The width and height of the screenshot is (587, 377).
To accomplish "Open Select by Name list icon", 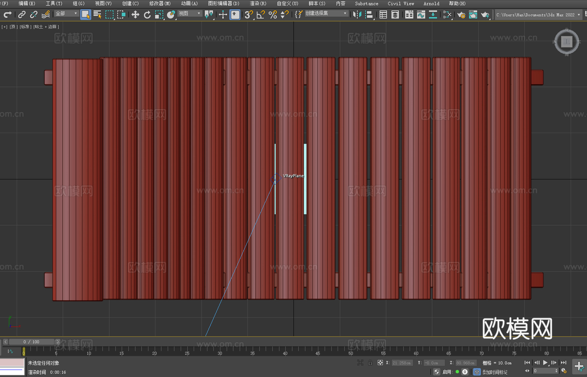I will coord(98,14).
